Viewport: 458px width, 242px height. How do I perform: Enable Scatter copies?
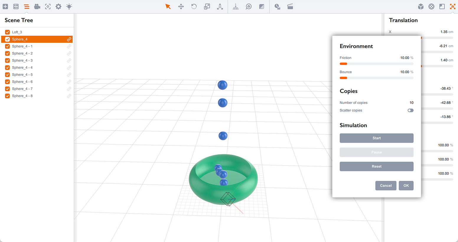tap(410, 110)
